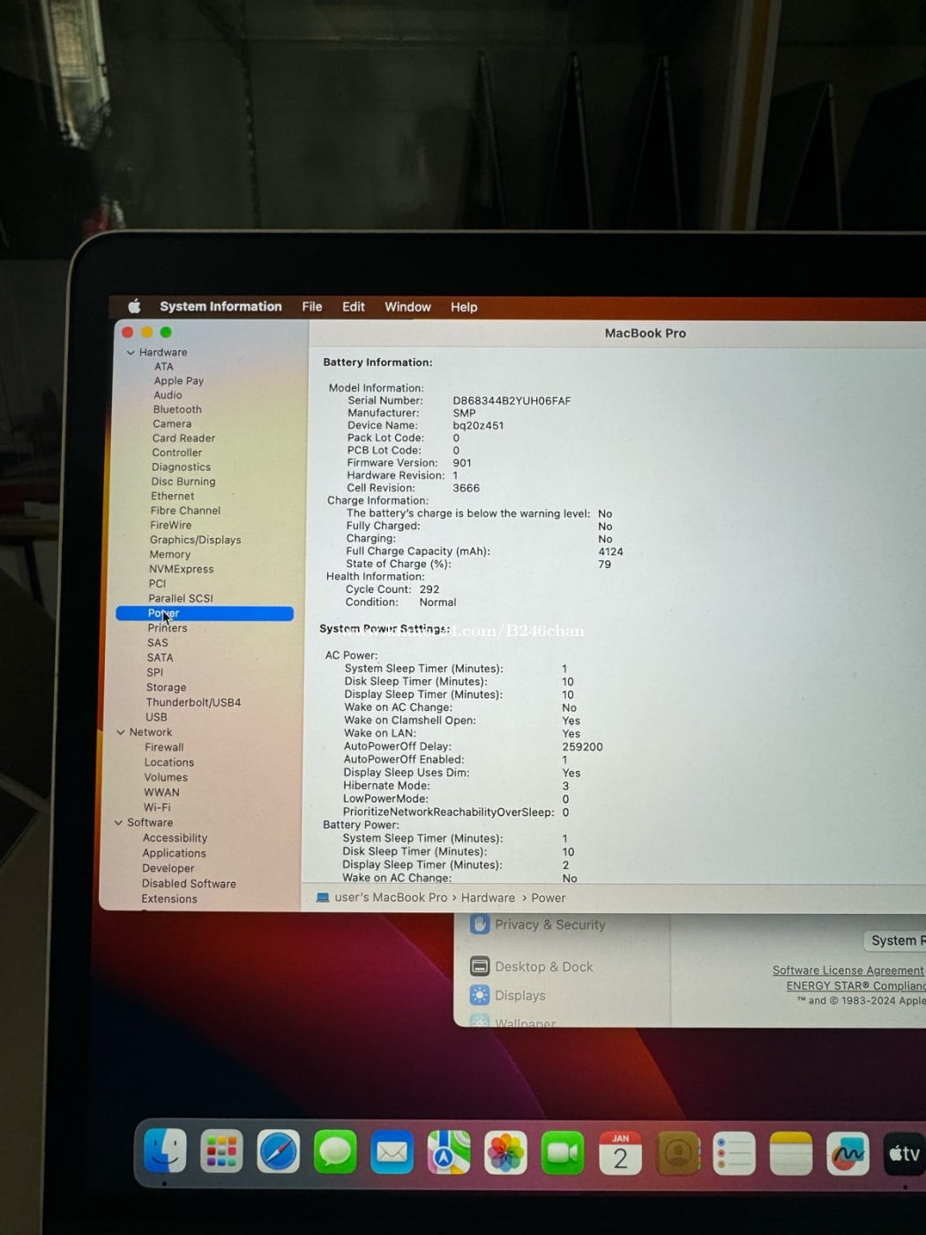Open Finder from the Dock

165,1150
